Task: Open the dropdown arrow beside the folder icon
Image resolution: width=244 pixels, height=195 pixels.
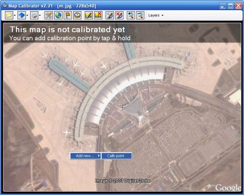Action: 15,15
